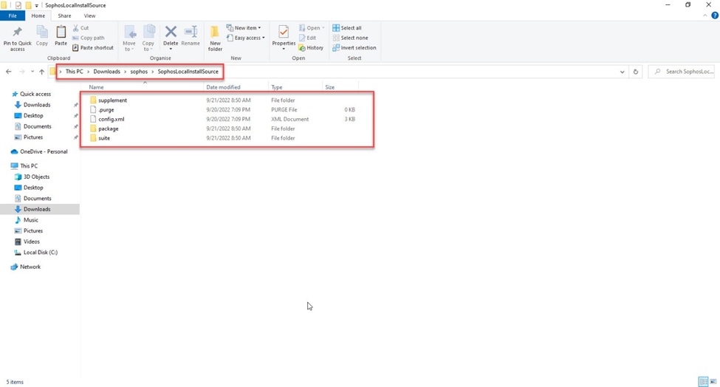This screenshot has width=720, height=387.
Task: Open 3D Objects under This PC
Action: [36, 177]
